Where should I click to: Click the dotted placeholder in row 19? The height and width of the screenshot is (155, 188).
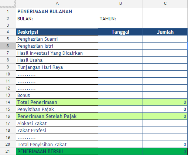(x=57, y=137)
